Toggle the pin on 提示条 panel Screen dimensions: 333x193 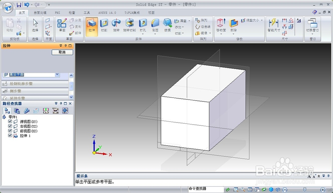pyautogui.click(x=329, y=176)
